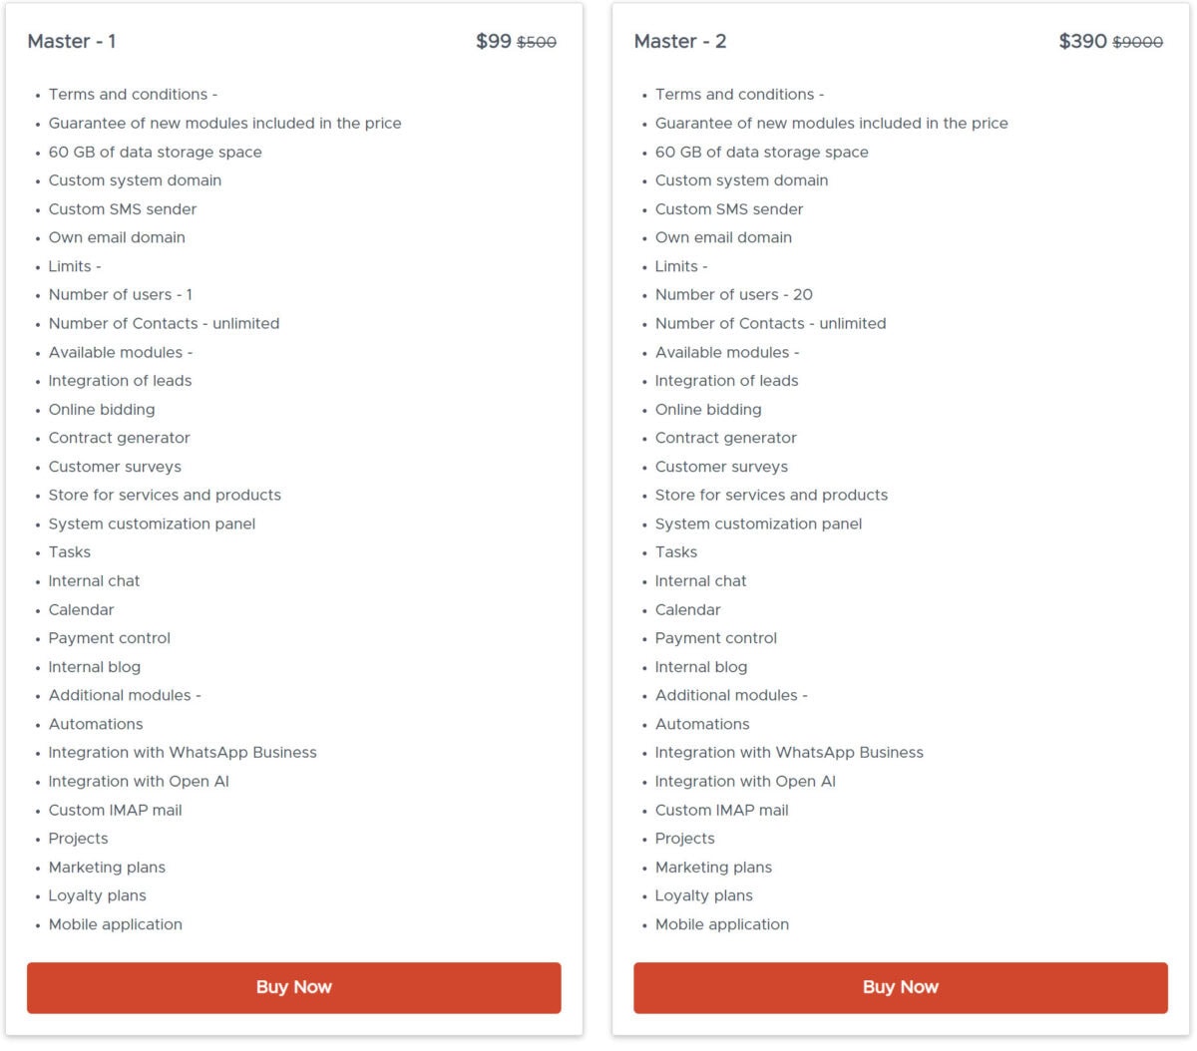Click the crossed-out $500 old price
1197x1051 pixels.
[x=537, y=42]
